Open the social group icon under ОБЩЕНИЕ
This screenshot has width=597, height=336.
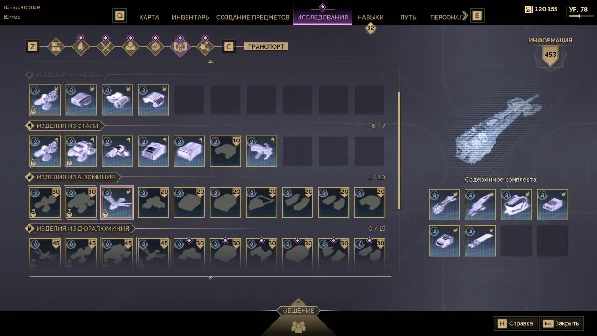click(x=298, y=327)
